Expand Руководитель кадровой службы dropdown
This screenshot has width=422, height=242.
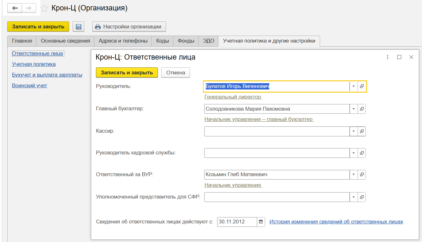pyautogui.click(x=354, y=153)
